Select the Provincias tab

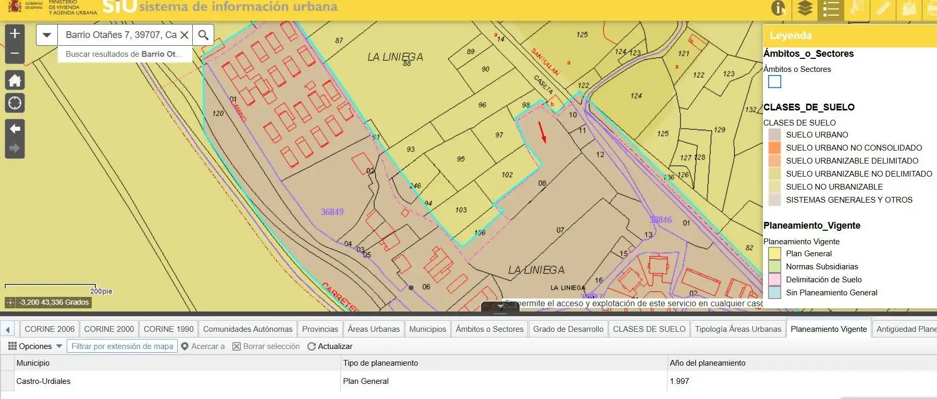[x=320, y=329]
